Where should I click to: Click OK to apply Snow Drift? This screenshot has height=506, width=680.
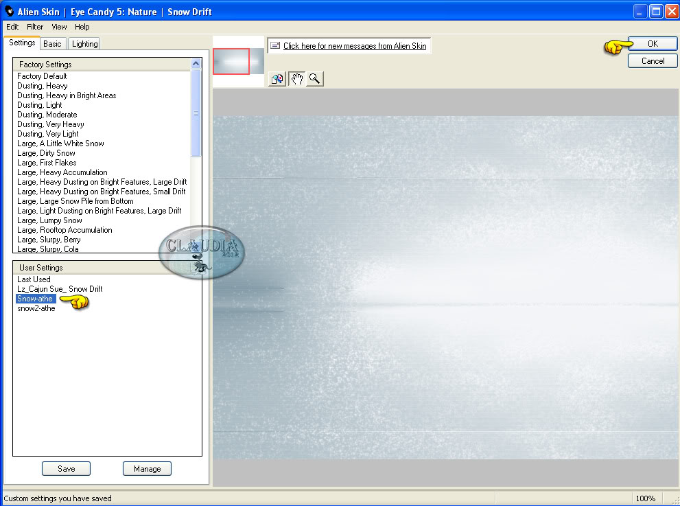click(x=653, y=43)
